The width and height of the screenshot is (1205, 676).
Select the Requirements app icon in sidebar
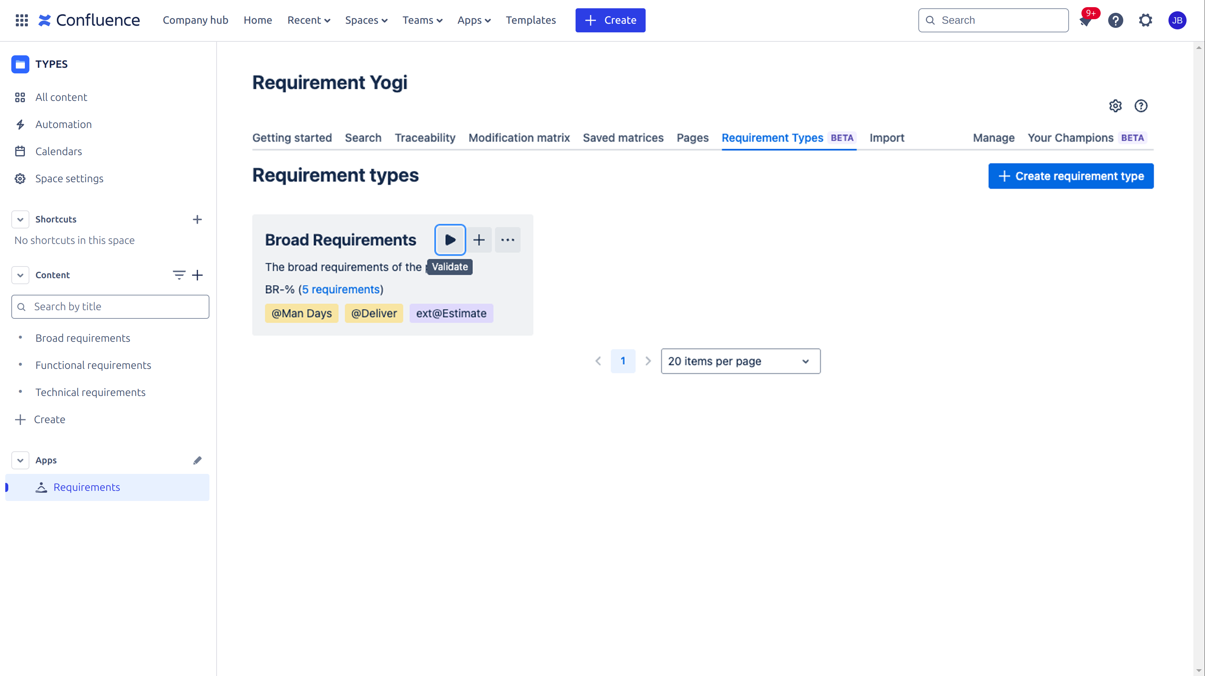tap(41, 487)
